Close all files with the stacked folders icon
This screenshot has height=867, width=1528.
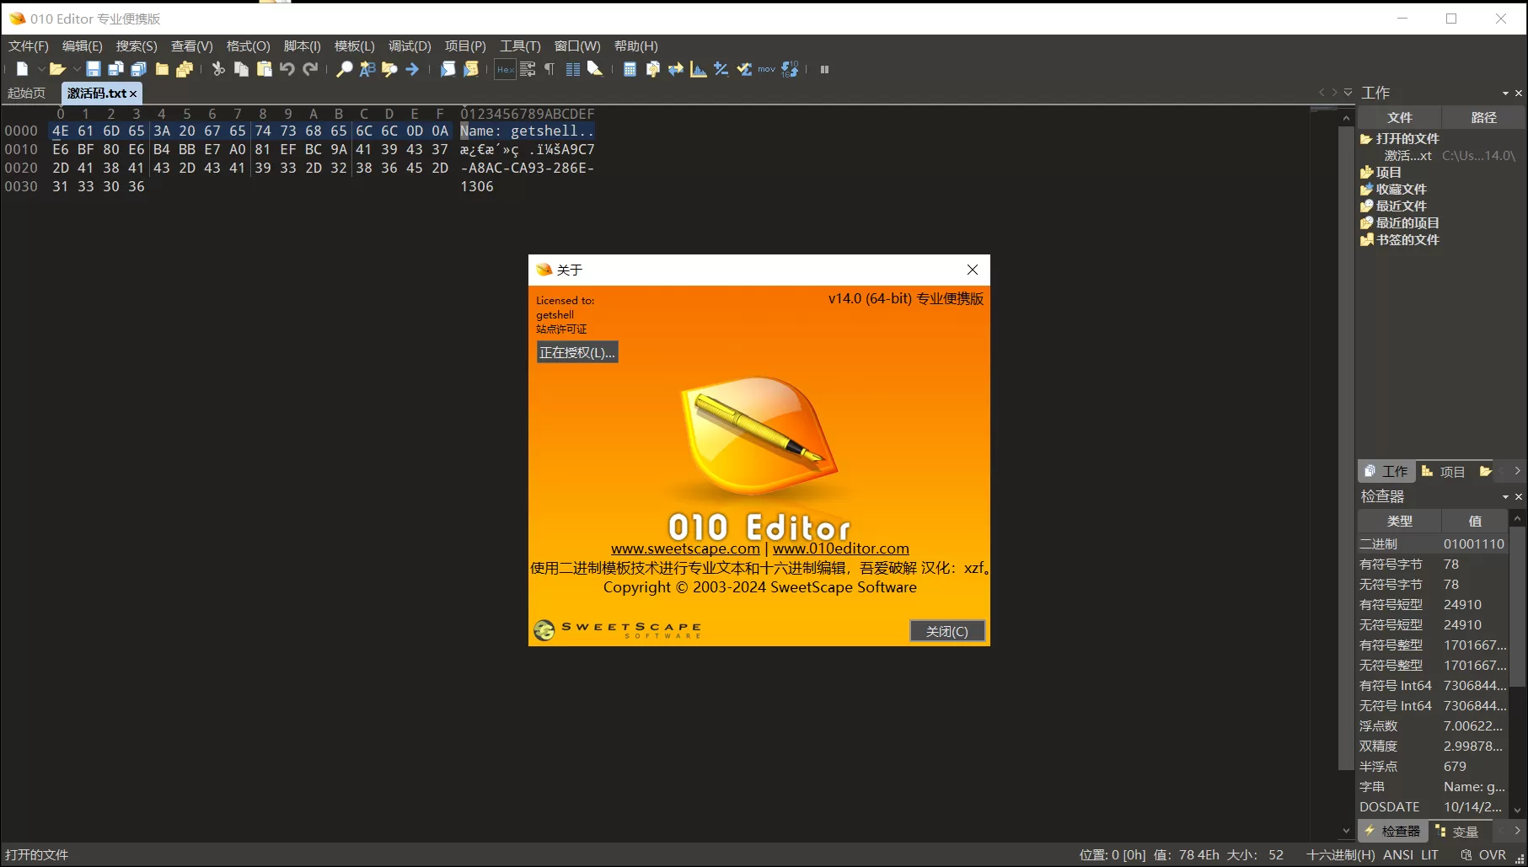click(x=185, y=69)
